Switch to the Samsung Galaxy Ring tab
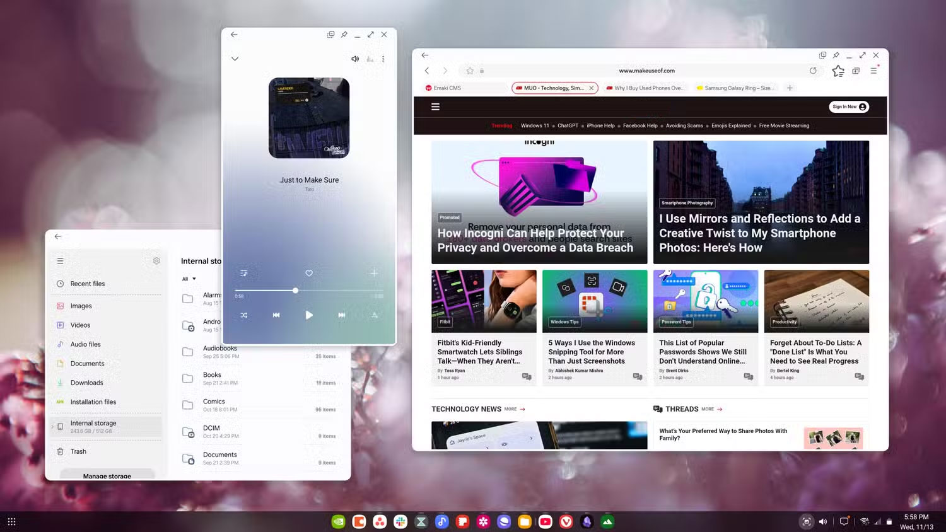 click(x=736, y=88)
